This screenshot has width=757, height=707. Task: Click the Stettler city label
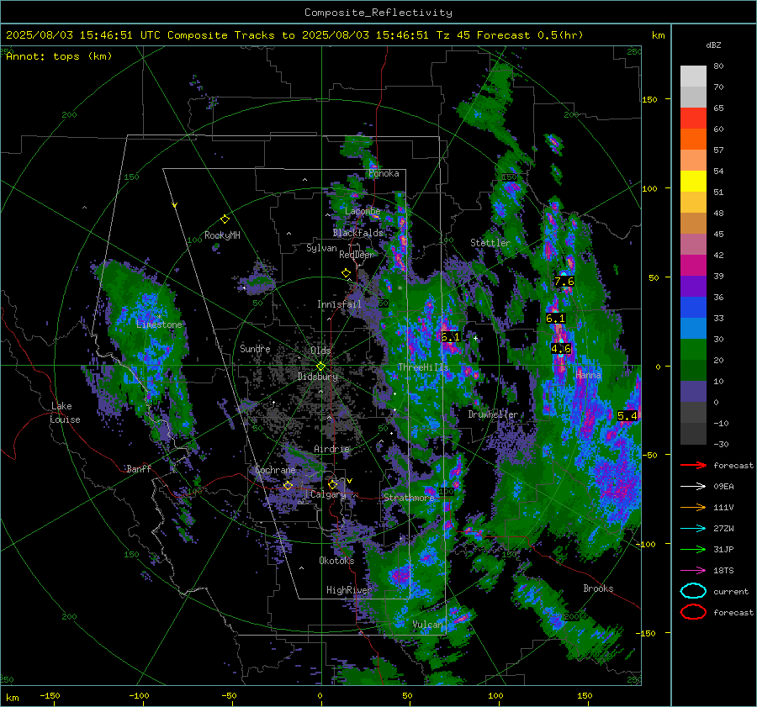click(x=490, y=243)
